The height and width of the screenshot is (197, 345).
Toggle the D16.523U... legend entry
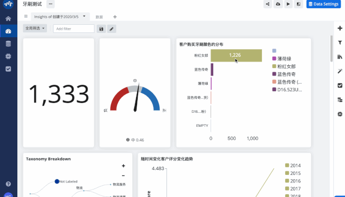point(287,90)
